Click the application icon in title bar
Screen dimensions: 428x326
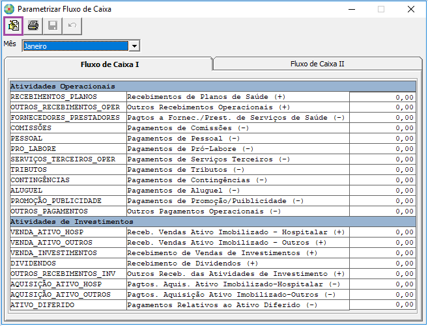[8, 9]
